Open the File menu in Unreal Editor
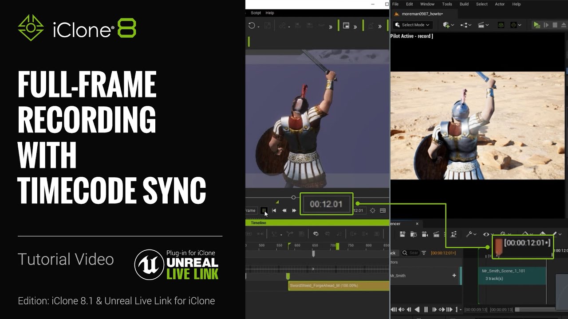The height and width of the screenshot is (319, 568). (395, 4)
